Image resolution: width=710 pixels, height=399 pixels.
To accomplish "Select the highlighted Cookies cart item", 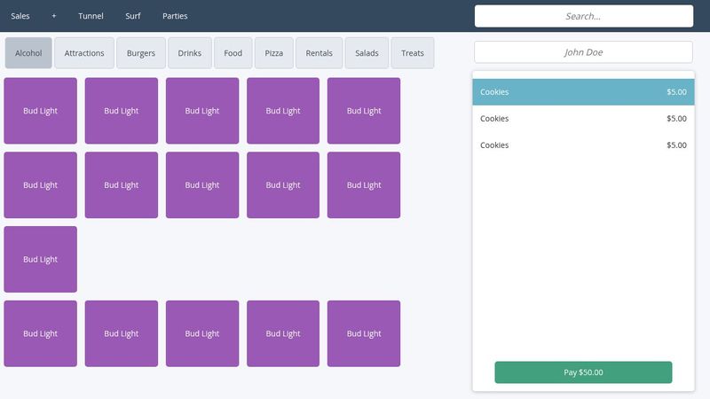I will pos(583,92).
